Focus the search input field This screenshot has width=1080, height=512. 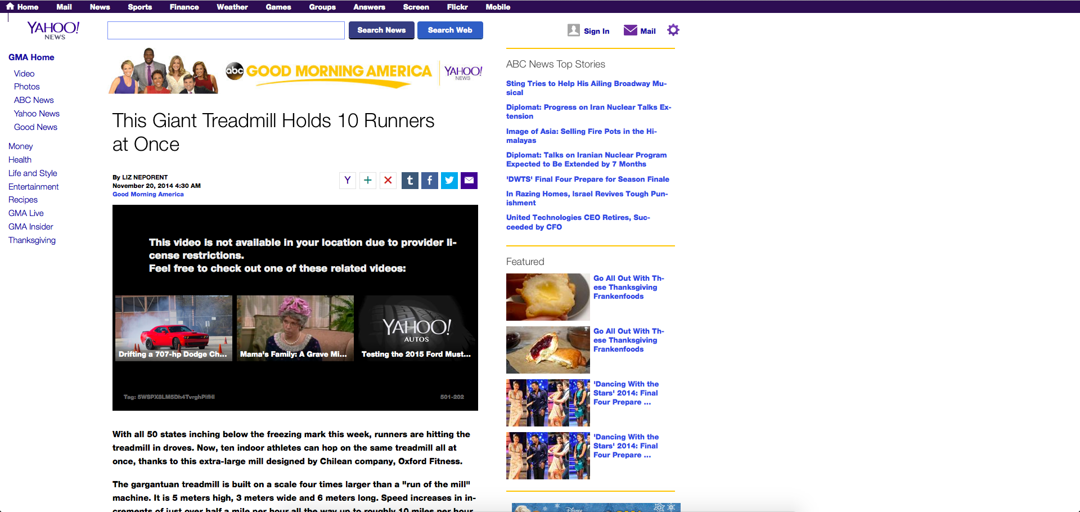226,30
